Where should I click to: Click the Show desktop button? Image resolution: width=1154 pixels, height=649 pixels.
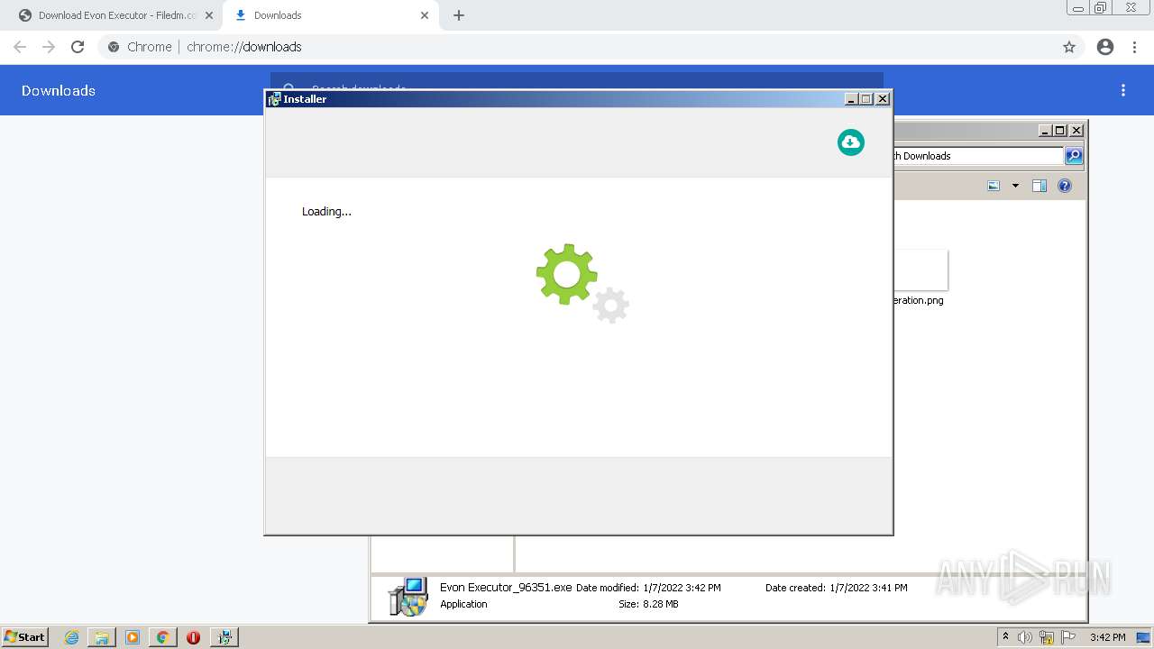point(1144,637)
